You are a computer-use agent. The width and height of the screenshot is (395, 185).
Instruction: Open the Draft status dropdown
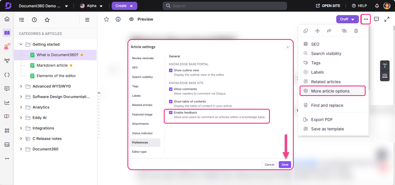click(347, 19)
